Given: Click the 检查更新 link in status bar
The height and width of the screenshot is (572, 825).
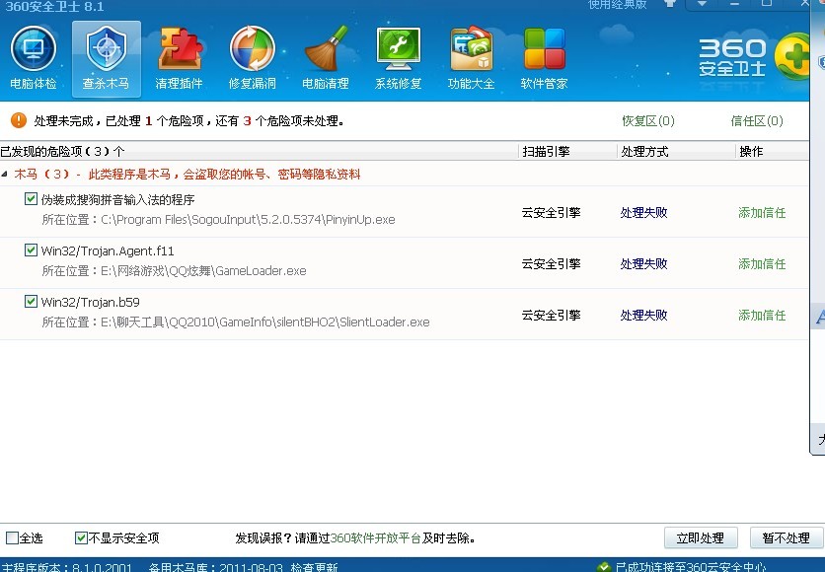Looking at the screenshot, I should click(x=314, y=567).
